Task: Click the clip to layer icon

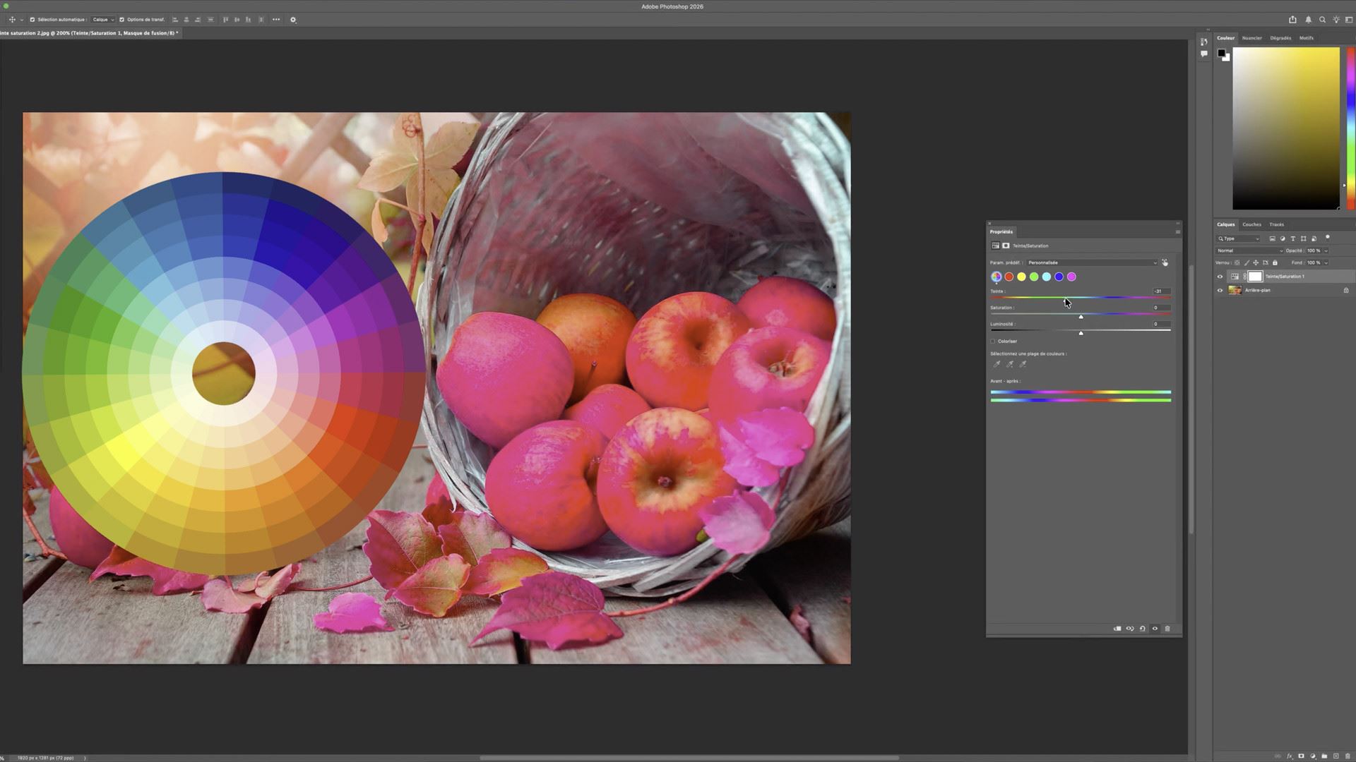Action: pyautogui.click(x=1117, y=629)
